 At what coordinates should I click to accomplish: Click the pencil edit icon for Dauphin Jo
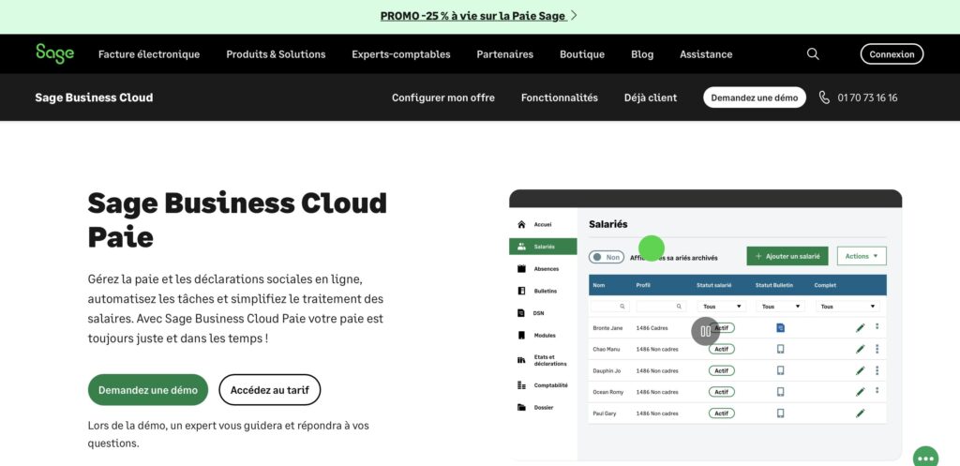coord(861,370)
